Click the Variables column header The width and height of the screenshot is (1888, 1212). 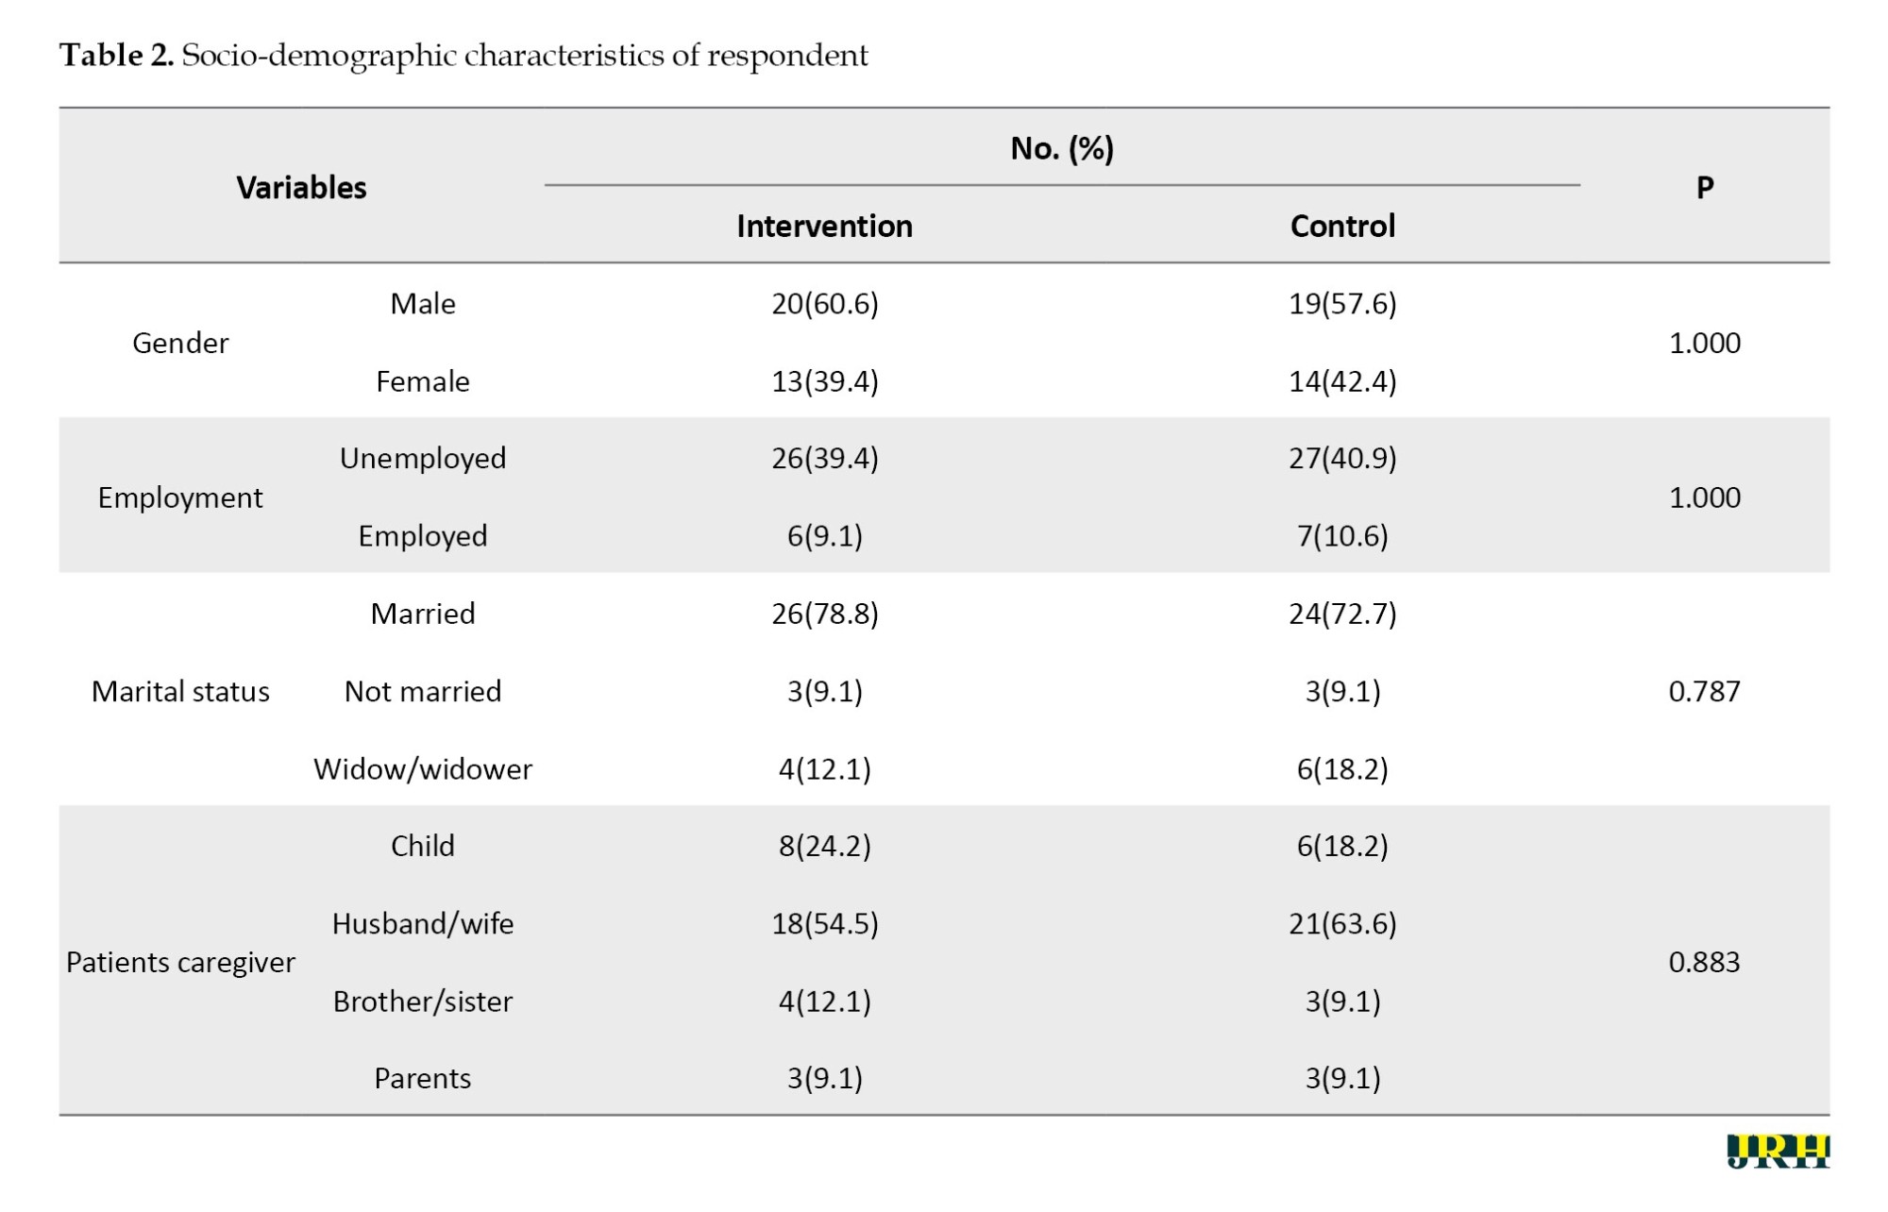click(x=301, y=187)
